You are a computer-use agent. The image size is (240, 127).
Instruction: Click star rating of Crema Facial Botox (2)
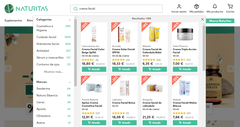118,113
